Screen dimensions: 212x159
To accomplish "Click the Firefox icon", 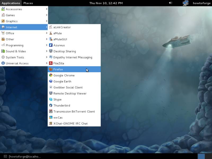I will [51, 69].
